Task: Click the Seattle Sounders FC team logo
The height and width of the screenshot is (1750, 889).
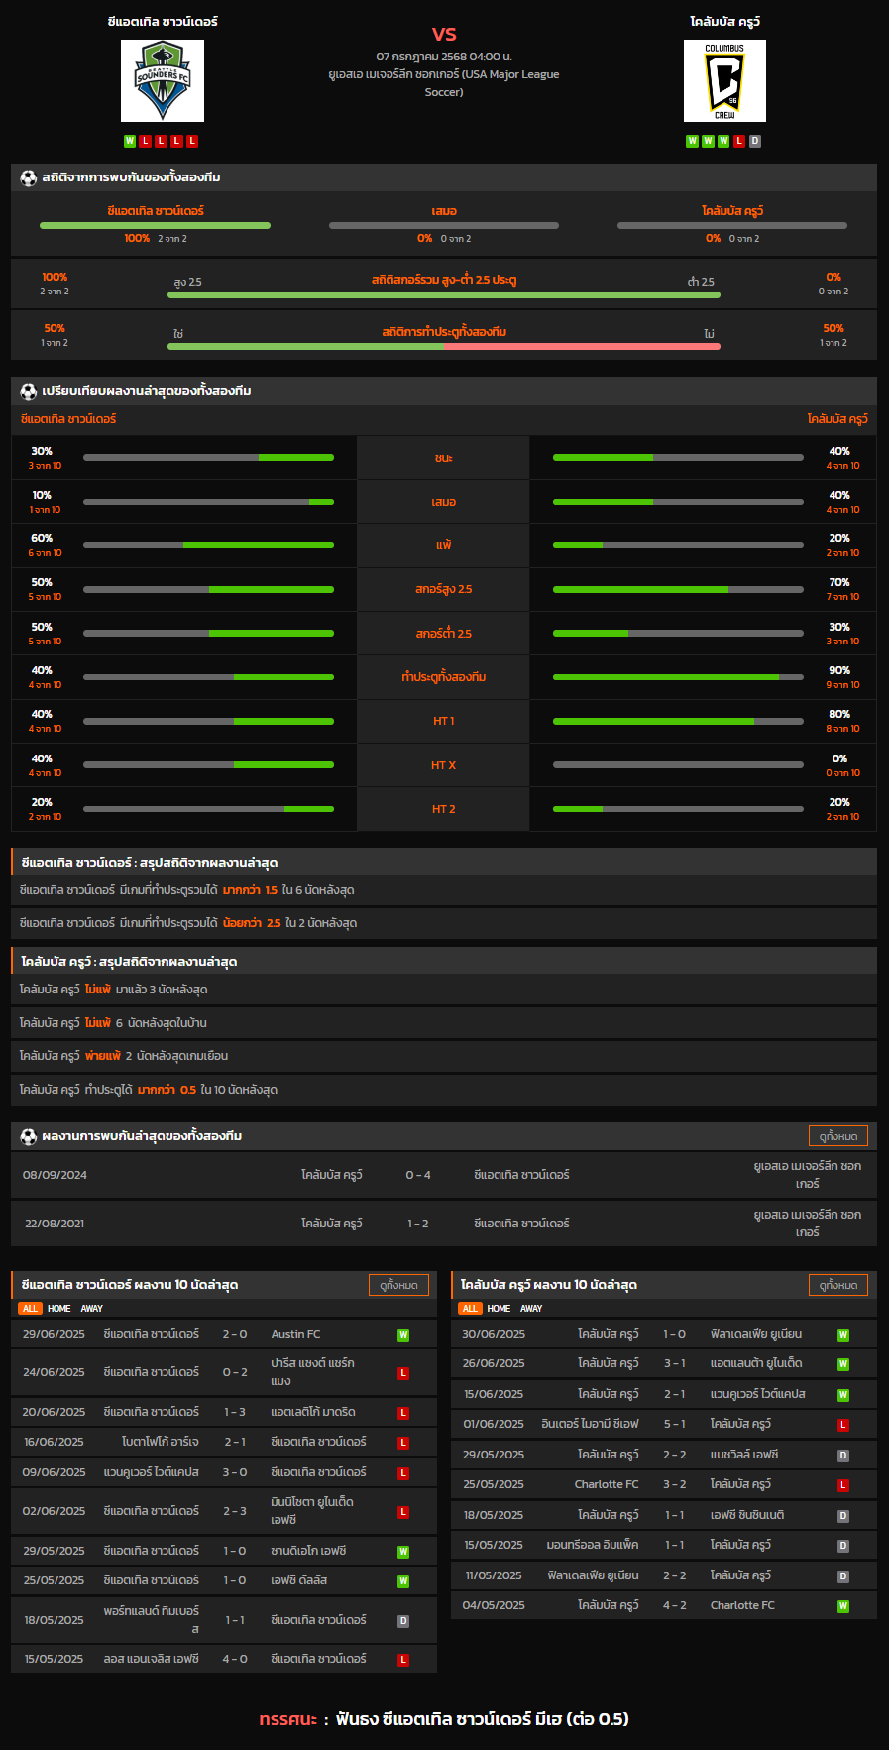Action: pyautogui.click(x=163, y=80)
